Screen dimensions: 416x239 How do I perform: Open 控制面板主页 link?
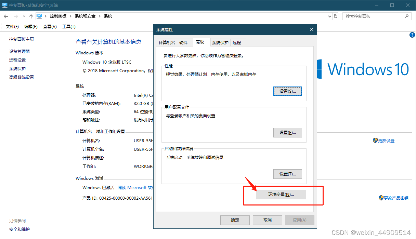point(22,39)
